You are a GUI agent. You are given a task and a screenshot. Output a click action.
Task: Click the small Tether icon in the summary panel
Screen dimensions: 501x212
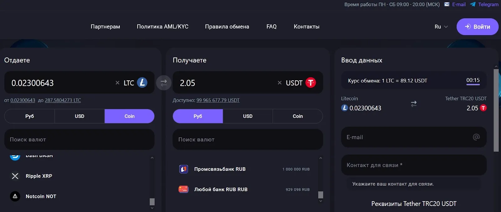[x=483, y=108]
